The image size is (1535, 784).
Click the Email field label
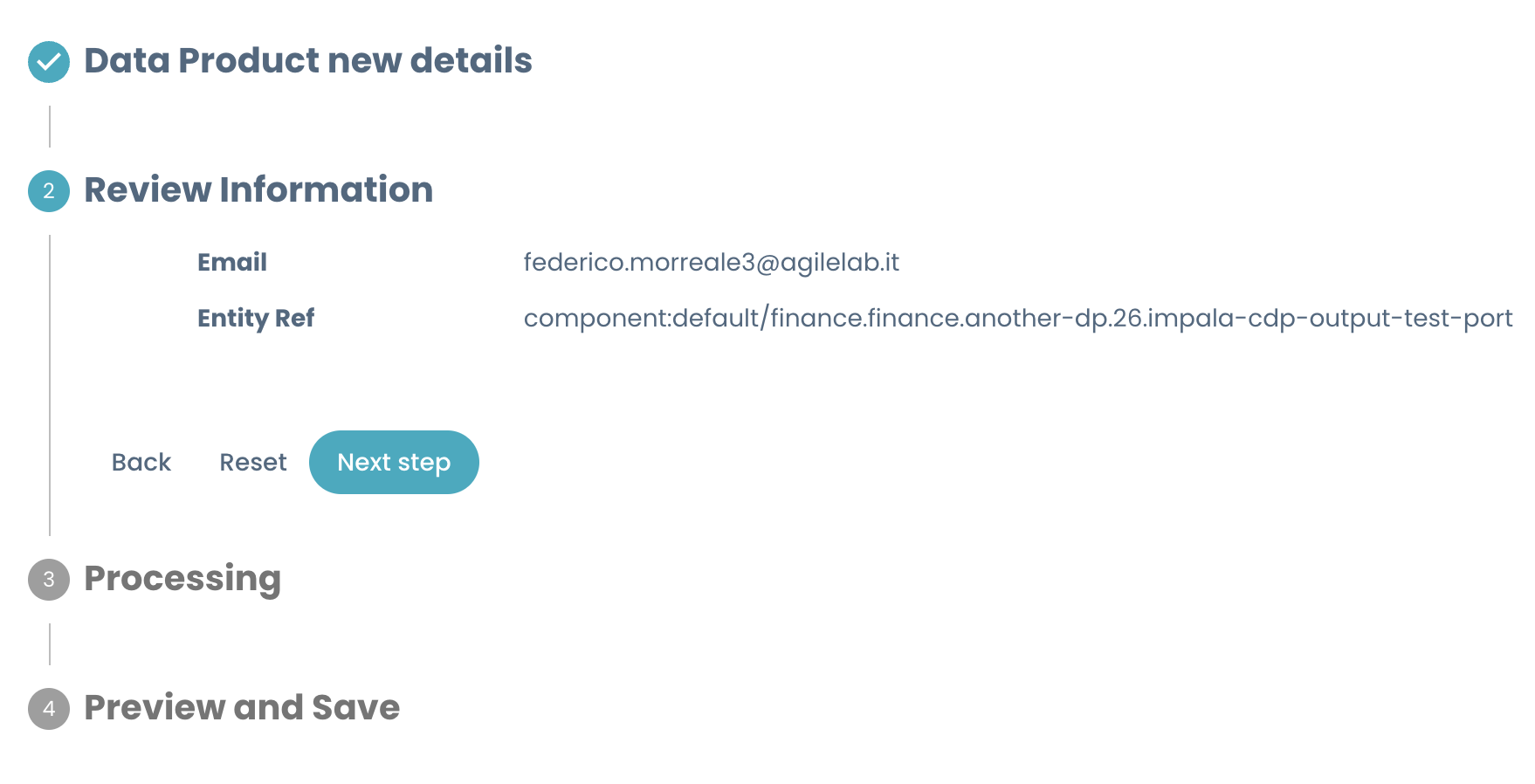pos(232,262)
